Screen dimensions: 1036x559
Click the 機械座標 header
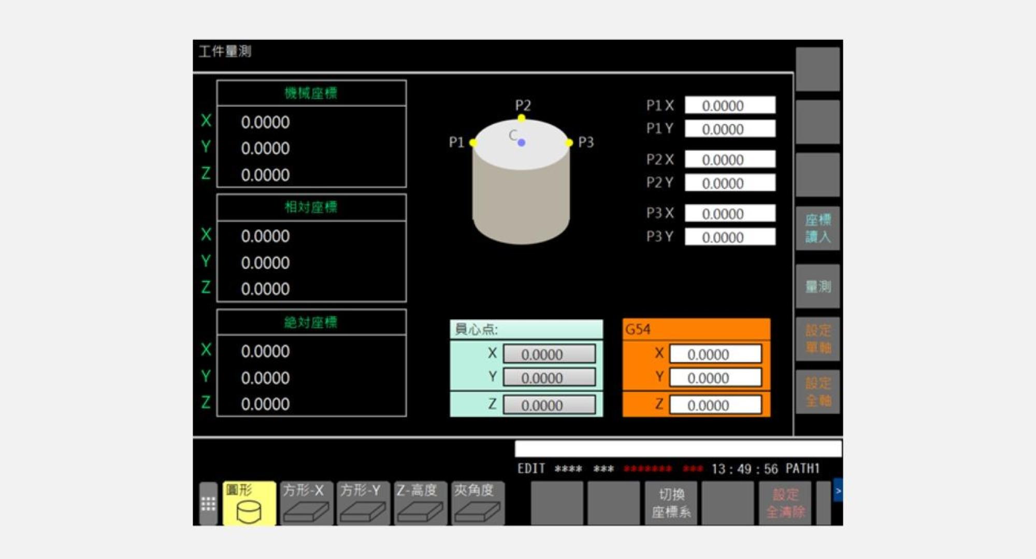(x=311, y=93)
